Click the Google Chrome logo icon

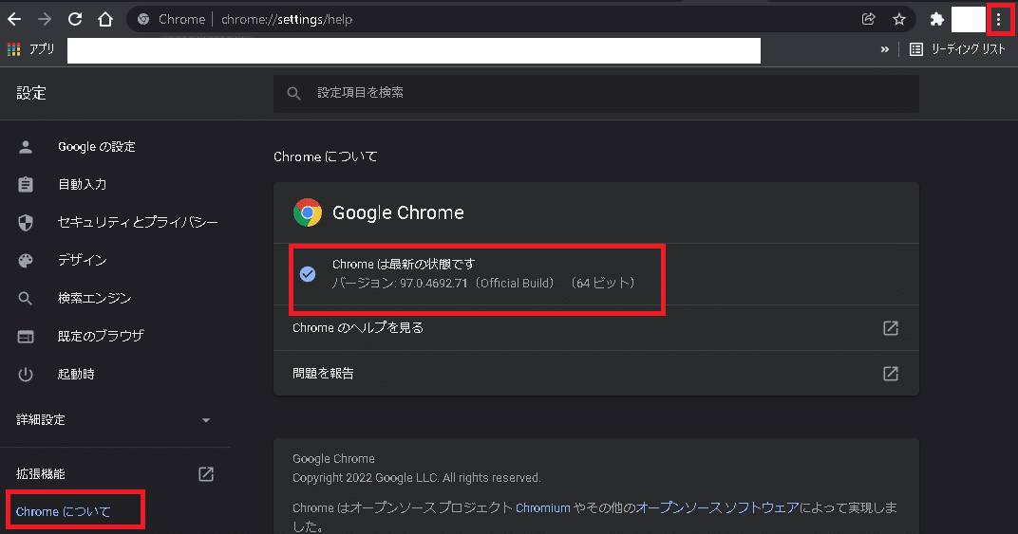pos(308,212)
